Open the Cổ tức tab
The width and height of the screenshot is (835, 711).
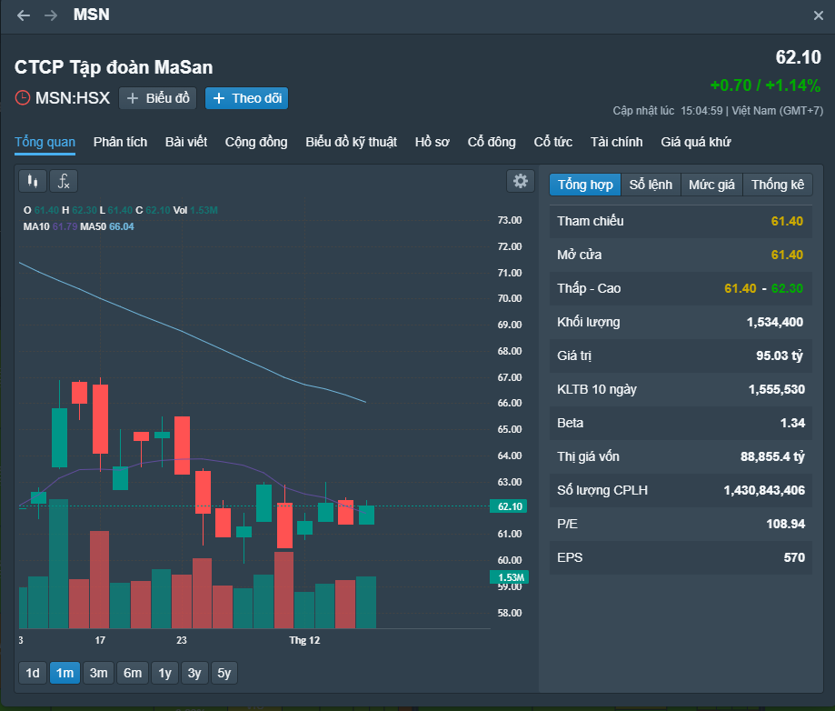pyautogui.click(x=552, y=143)
